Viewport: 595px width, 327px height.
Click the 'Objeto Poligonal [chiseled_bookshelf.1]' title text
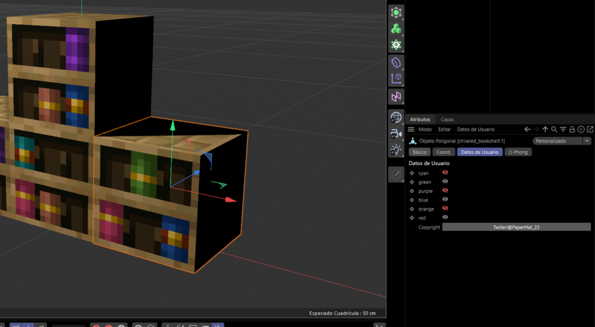pyautogui.click(x=462, y=141)
